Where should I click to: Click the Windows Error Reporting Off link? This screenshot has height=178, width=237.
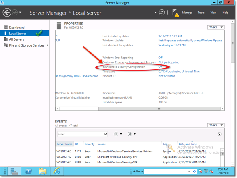coord(160,58)
